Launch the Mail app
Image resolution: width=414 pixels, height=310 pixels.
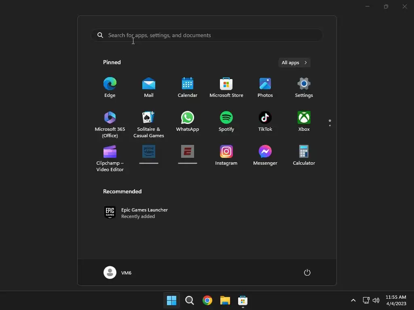[x=149, y=87]
